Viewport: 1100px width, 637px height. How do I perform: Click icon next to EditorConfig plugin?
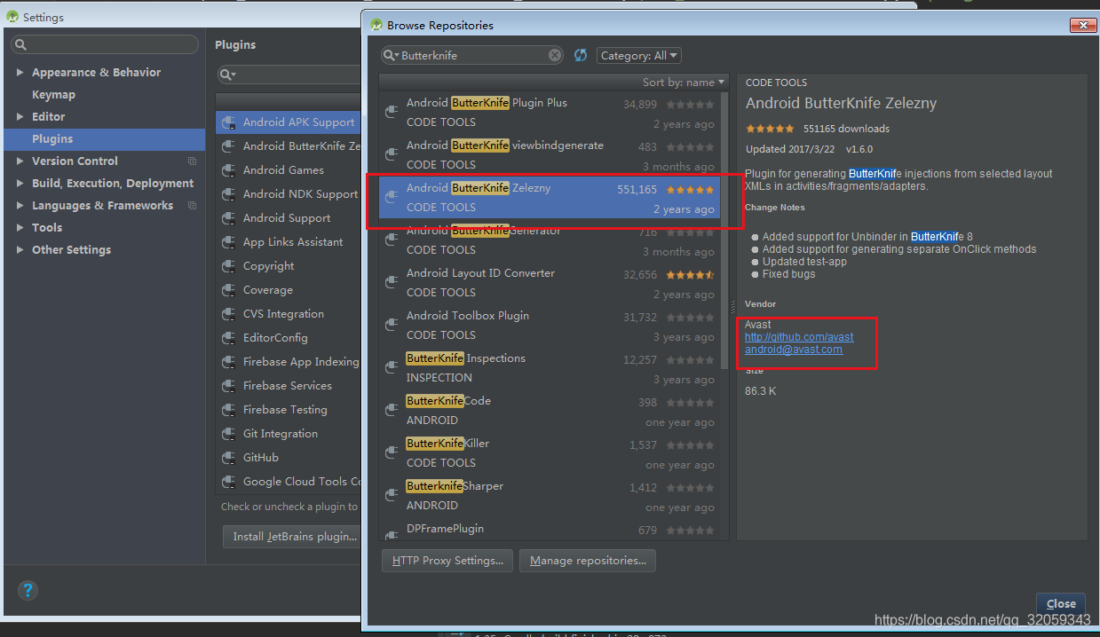click(229, 338)
